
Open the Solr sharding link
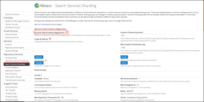pyautogui.click(x=43, y=24)
